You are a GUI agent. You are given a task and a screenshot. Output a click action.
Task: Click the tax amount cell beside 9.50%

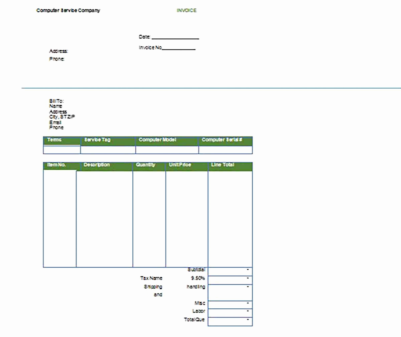click(230, 280)
